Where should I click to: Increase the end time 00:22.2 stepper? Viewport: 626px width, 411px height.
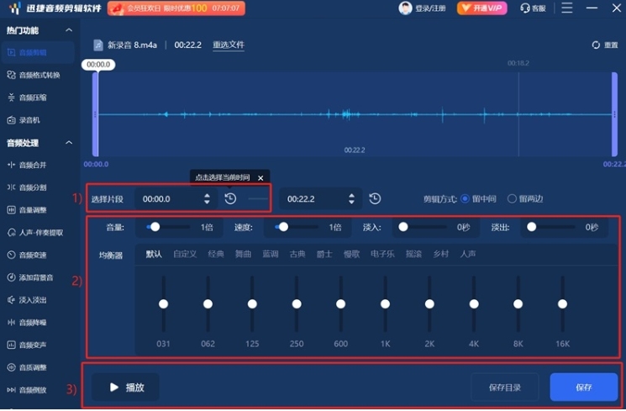click(351, 195)
